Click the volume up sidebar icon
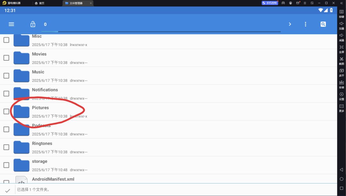 point(342,26)
